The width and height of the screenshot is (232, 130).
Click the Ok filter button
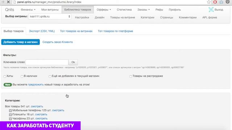[x=73, y=62]
